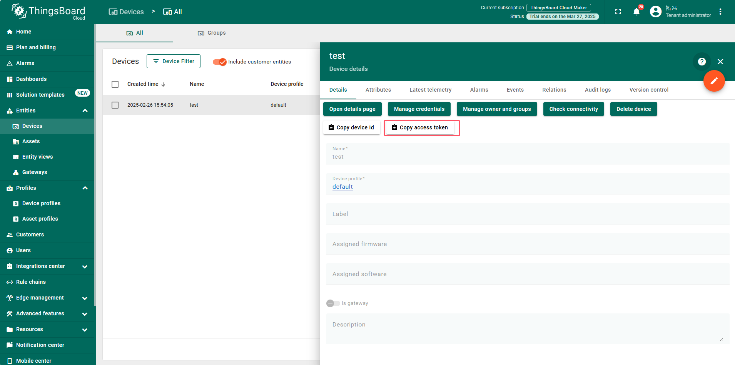The width and height of the screenshot is (735, 365).
Task: Toggle Include customer entities switch
Action: tap(220, 62)
